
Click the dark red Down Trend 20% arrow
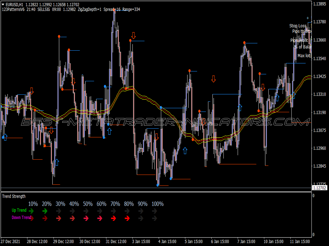click(x=45, y=218)
